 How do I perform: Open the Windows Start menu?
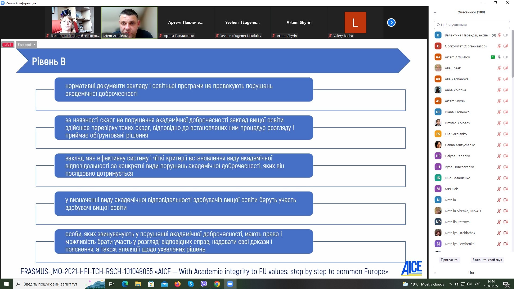click(6, 284)
